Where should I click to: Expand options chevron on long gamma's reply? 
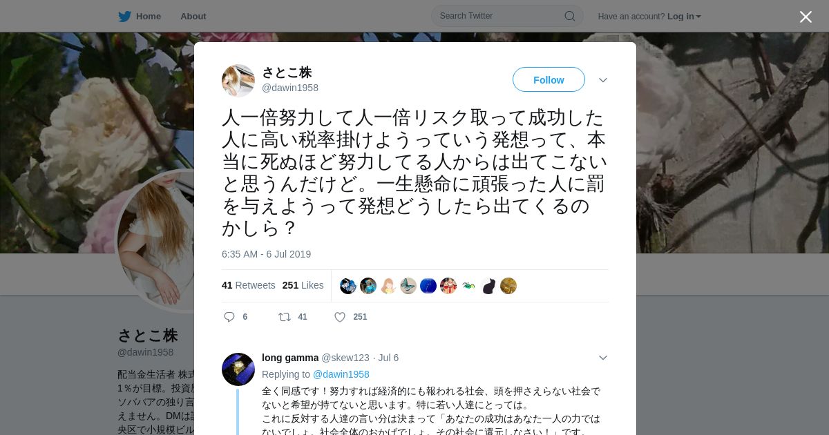tap(603, 358)
